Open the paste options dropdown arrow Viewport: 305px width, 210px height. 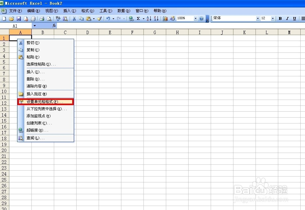94,19
